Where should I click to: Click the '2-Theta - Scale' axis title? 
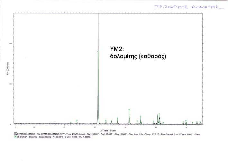(x=108, y=130)
